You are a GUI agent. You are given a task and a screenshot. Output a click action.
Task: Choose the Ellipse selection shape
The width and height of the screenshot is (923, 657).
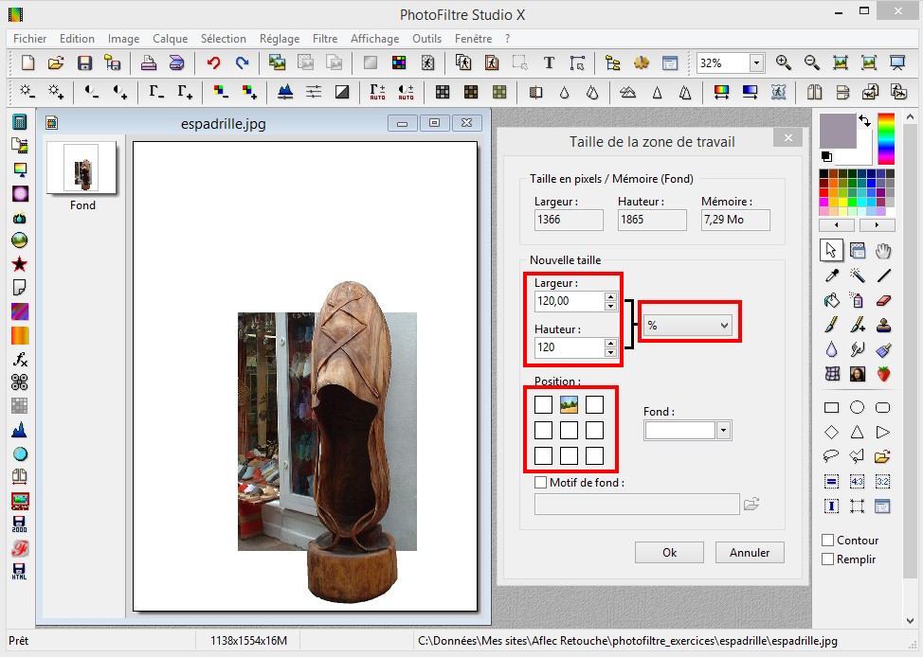point(857,408)
